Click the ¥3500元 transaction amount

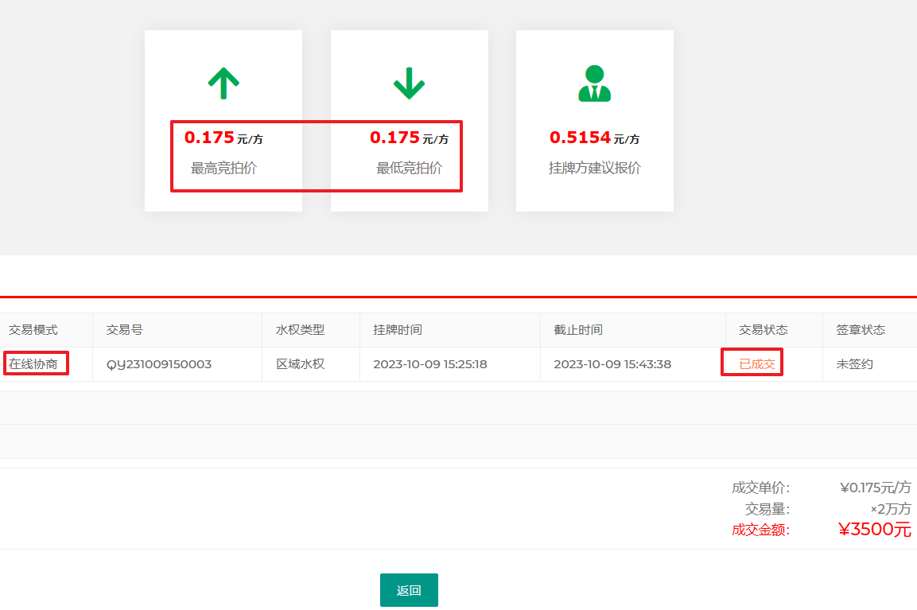[x=874, y=530]
